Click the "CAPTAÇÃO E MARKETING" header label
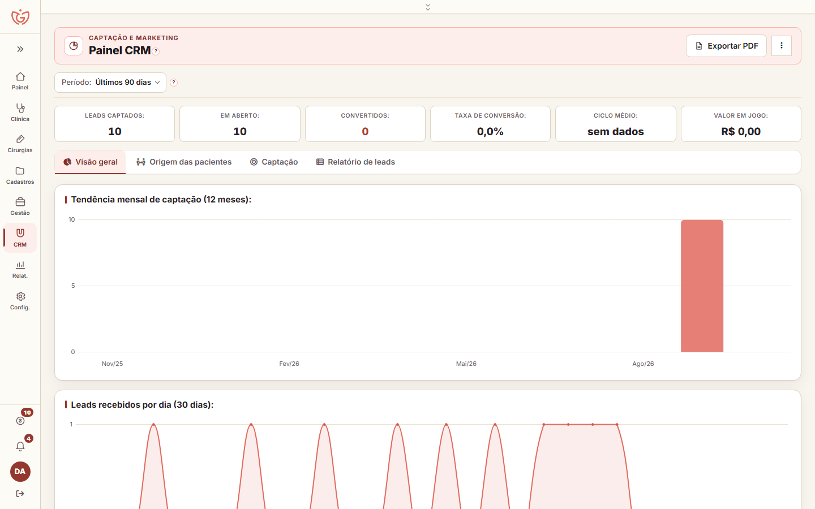The width and height of the screenshot is (815, 509). click(x=134, y=38)
